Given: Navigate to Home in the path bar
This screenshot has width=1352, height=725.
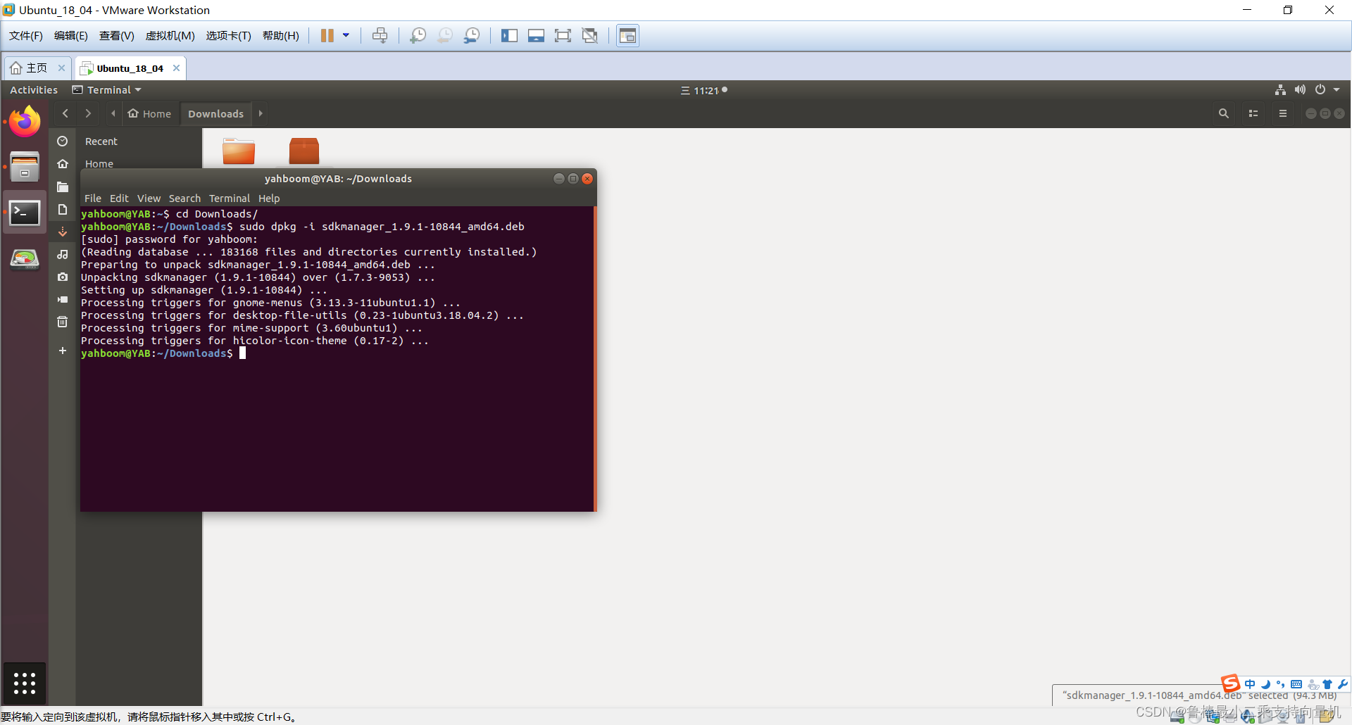Looking at the screenshot, I should pyautogui.click(x=149, y=114).
